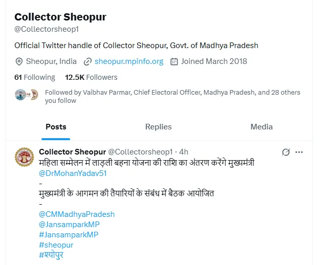Open the 61 Following list

[35, 77]
